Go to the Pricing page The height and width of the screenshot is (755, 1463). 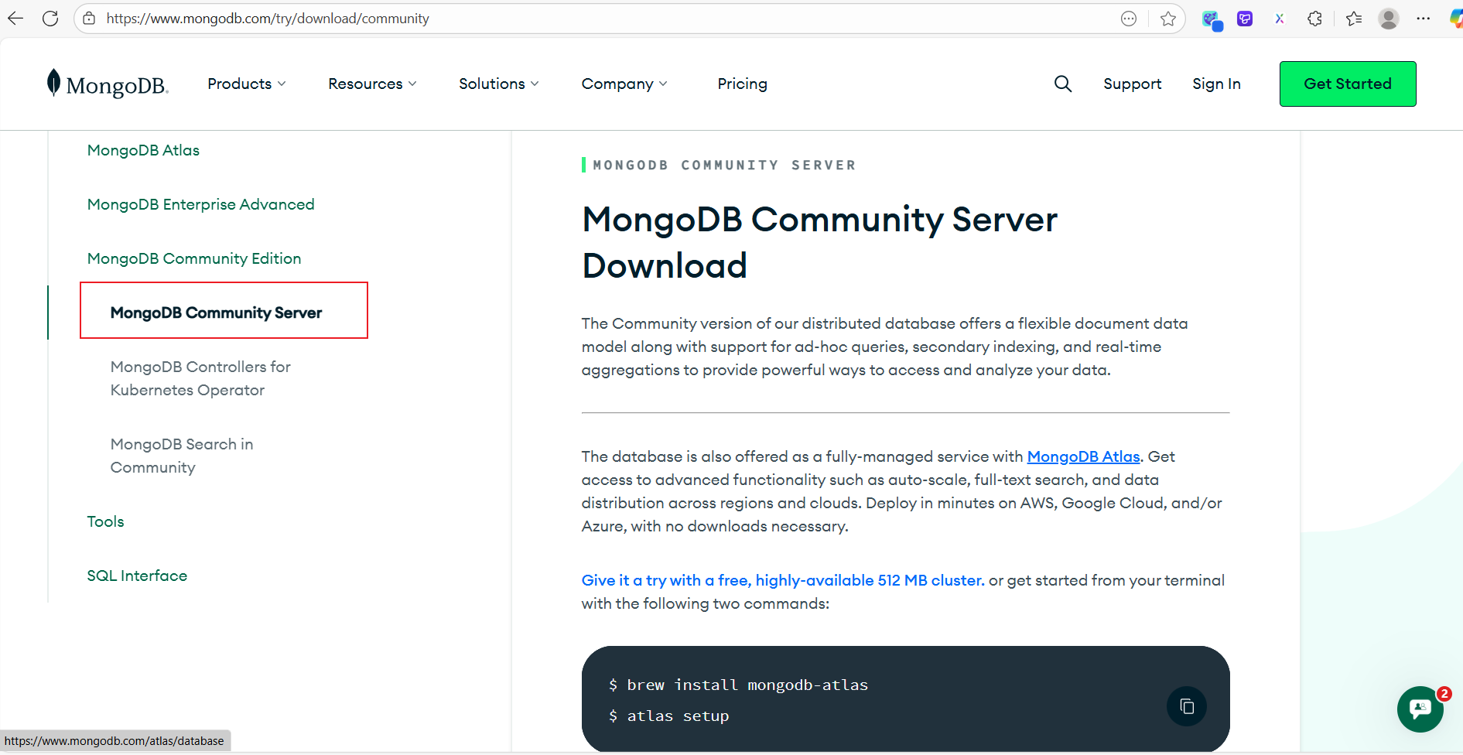tap(743, 84)
